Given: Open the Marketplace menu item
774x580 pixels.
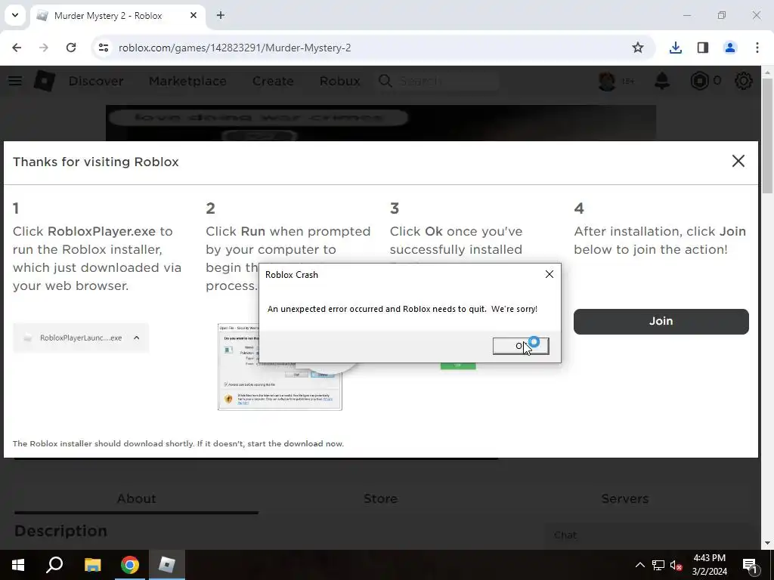Looking at the screenshot, I should [187, 81].
